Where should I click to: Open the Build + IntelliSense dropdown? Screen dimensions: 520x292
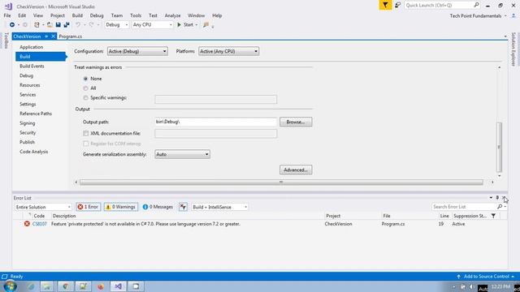click(219, 207)
